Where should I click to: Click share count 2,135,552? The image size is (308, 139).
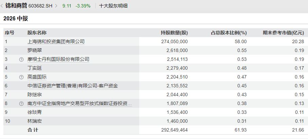177,86
